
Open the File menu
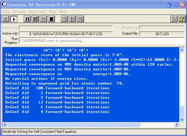tap(6, 12)
